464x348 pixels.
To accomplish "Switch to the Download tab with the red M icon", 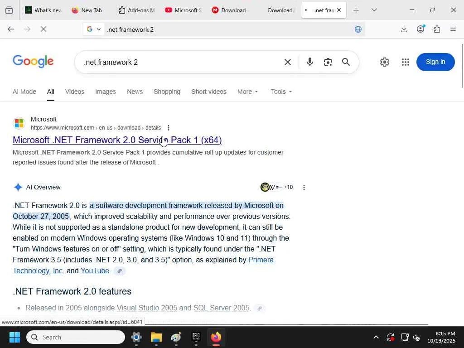I will click(x=230, y=10).
